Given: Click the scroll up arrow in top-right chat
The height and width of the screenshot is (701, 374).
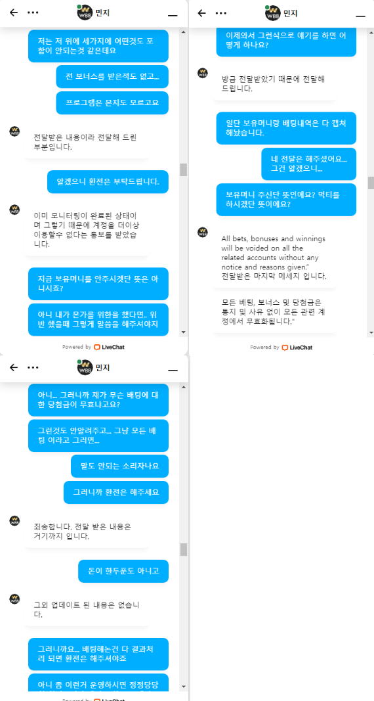Looking at the screenshot, I should point(371,32).
